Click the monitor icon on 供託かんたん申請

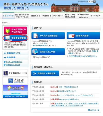point(35,52)
